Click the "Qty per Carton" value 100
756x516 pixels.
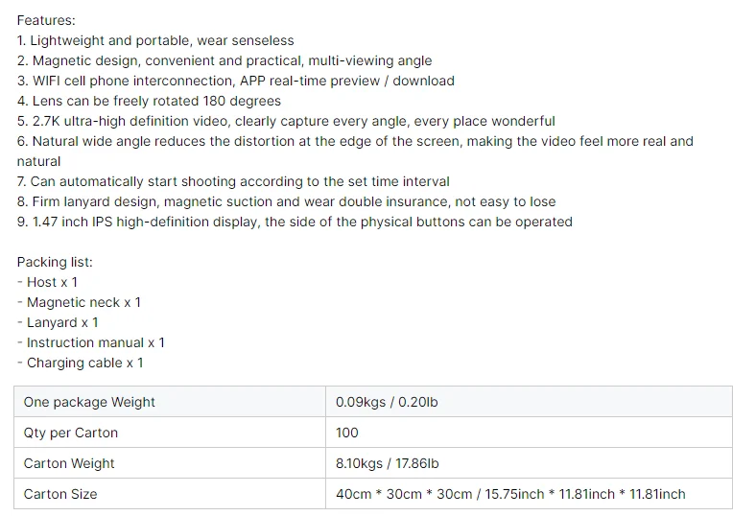347,433
